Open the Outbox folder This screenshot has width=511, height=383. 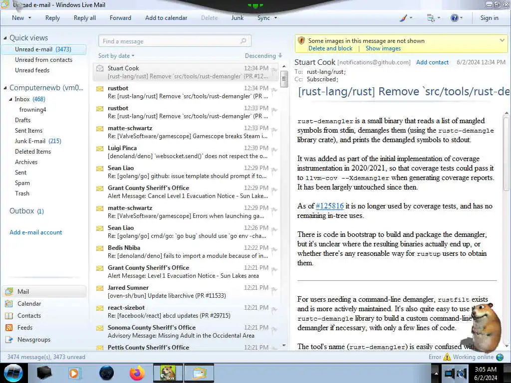coord(26,211)
